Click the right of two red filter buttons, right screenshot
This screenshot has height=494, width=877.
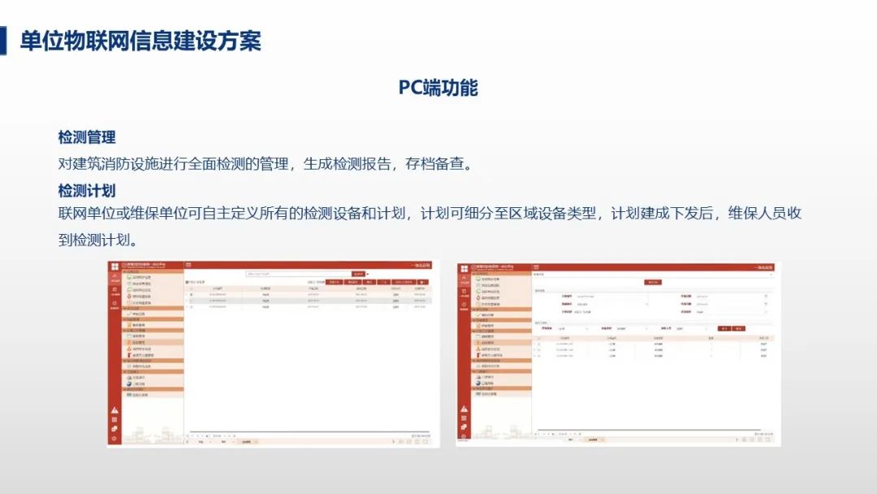[x=738, y=328]
